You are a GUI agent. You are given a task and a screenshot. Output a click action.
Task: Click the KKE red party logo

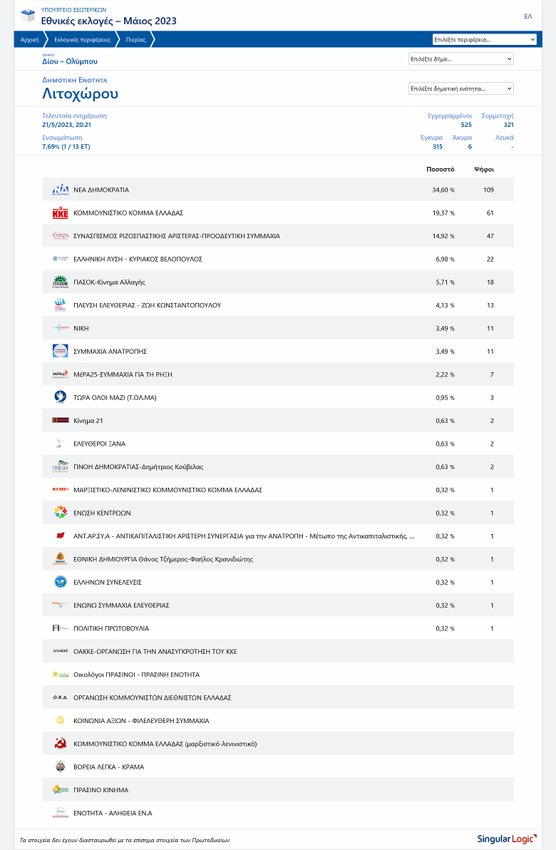pos(60,213)
